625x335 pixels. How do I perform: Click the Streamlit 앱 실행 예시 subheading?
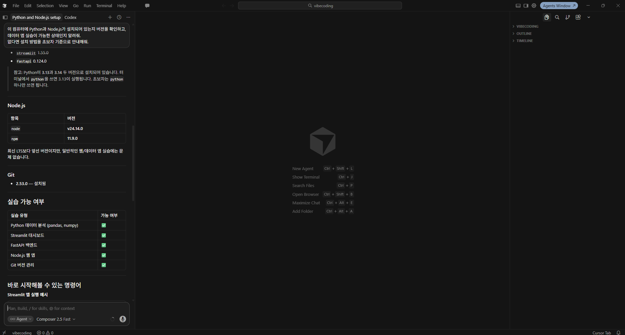tap(28, 295)
